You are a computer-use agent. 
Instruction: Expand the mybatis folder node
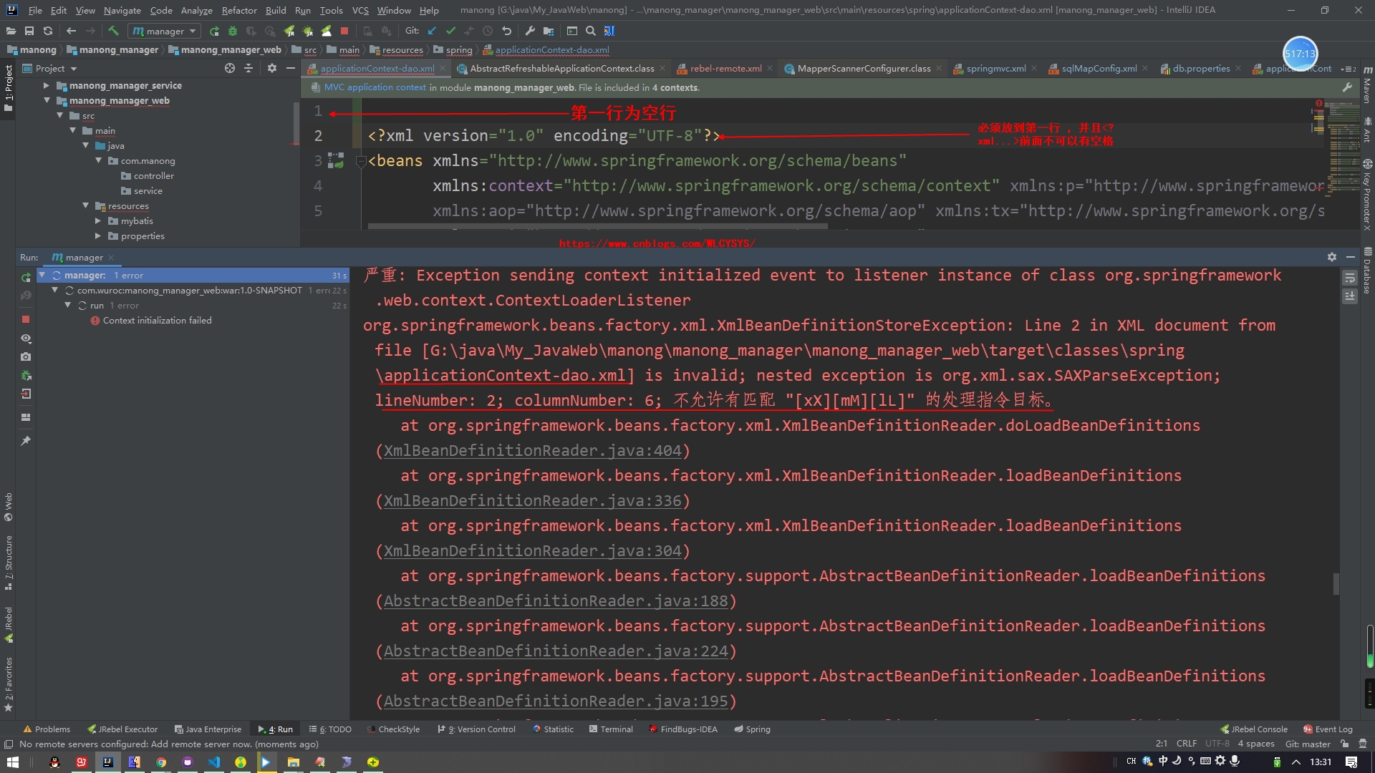(x=99, y=220)
